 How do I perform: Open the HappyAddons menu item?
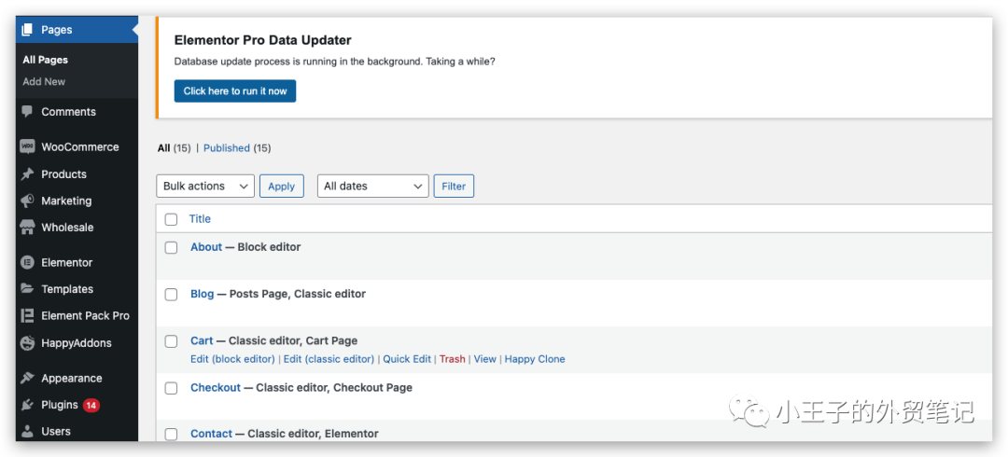coord(76,343)
